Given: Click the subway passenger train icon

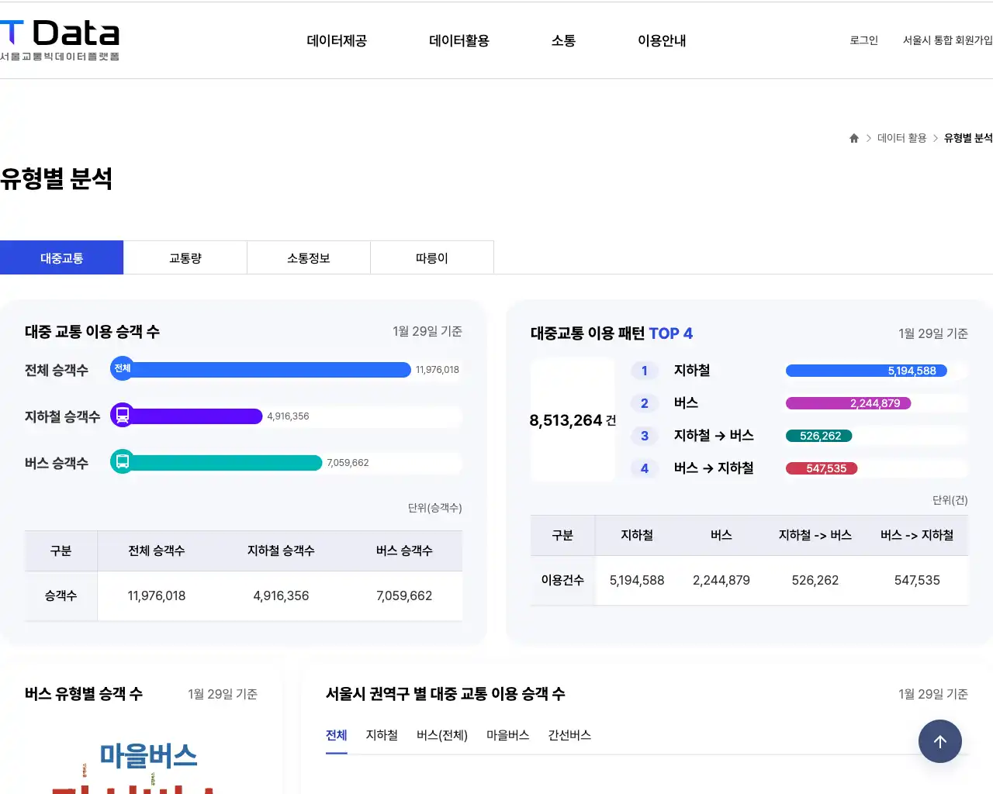Looking at the screenshot, I should (122, 416).
